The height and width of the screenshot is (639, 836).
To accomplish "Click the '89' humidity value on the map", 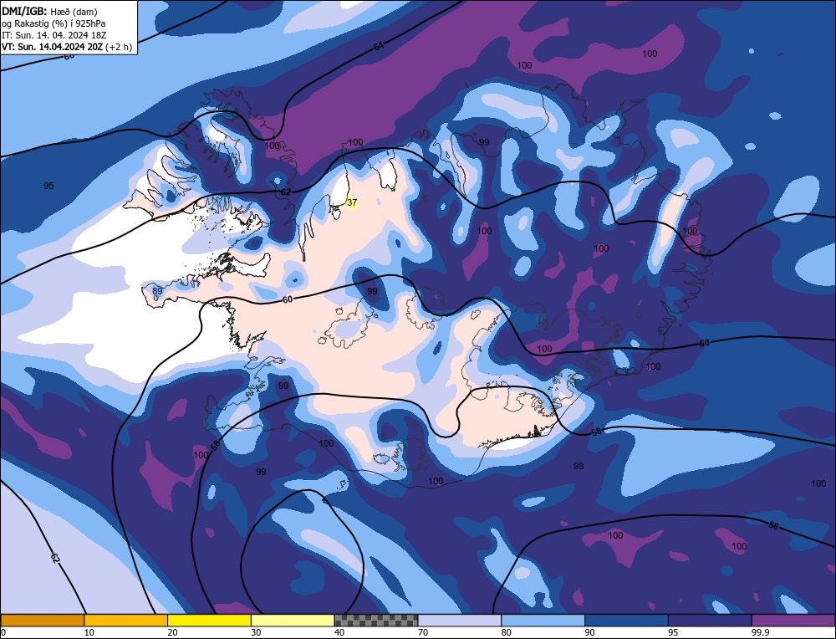I will click(x=157, y=291).
